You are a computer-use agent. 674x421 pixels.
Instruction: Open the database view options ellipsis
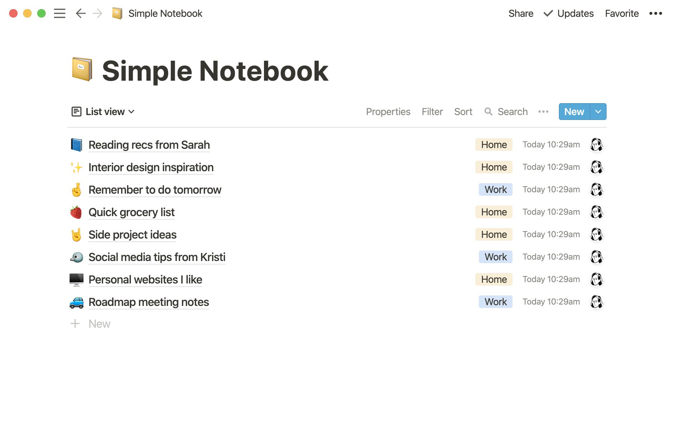[x=543, y=112]
